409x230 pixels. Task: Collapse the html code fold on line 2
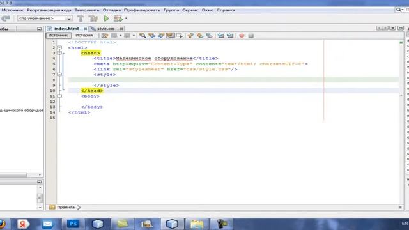coord(59,48)
